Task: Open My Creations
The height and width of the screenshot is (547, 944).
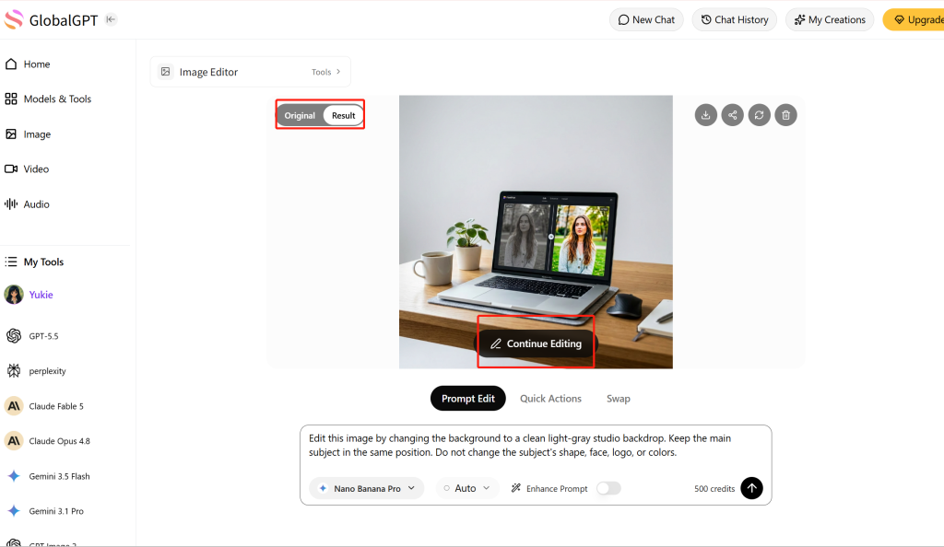Action: click(830, 20)
